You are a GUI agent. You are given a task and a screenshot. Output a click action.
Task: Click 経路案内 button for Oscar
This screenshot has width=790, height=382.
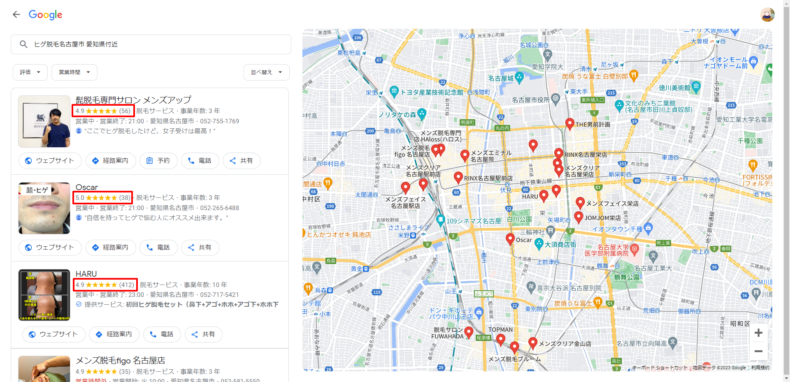[x=110, y=248]
